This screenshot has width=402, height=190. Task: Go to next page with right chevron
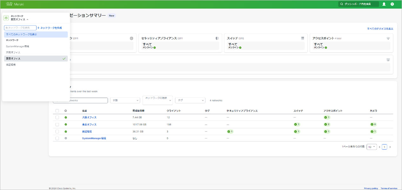point(390,147)
